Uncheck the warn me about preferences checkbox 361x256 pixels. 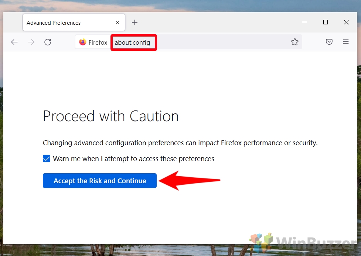(x=46, y=158)
